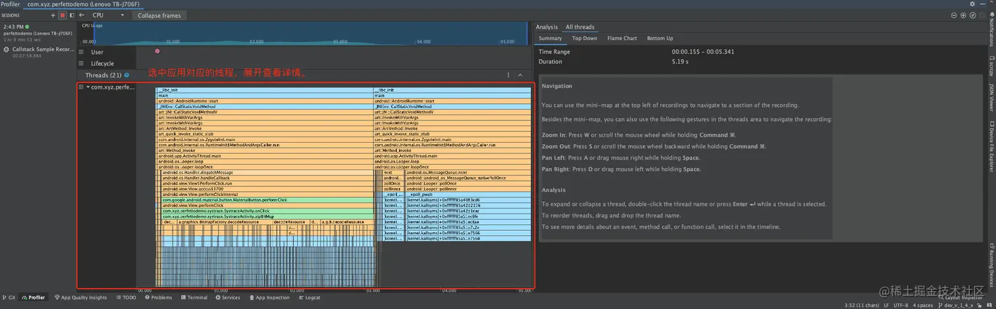The height and width of the screenshot is (309, 996).
Task: Select the left ActivityThread.main frame
Action: [x=265, y=156]
